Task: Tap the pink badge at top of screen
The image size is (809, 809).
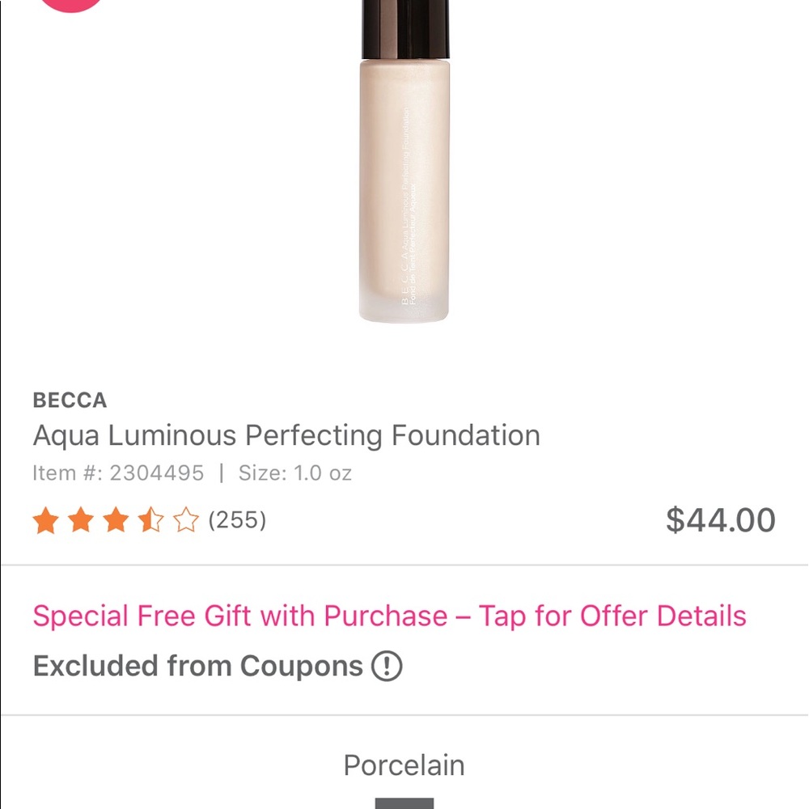Action: pyautogui.click(x=71, y=4)
